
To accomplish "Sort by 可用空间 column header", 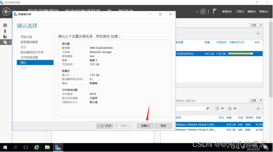I will coord(221,42).
